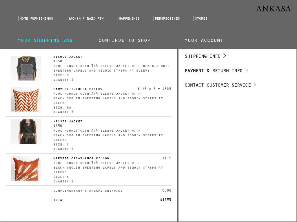Open the Harvest Casablanca Pillow thumbnail
297x222 pixels.
click(x=26, y=168)
